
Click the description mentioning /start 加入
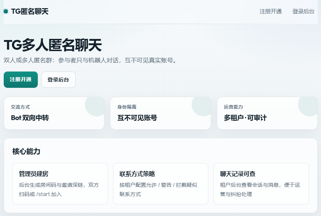tap(59, 190)
